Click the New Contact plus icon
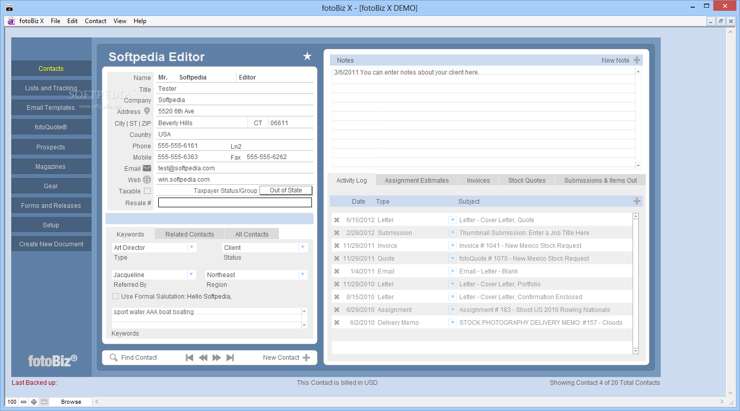Image resolution: width=740 pixels, height=411 pixels. (306, 358)
